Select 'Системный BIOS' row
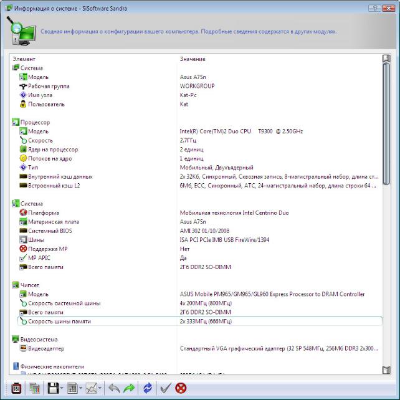The height and width of the screenshot is (400, 400). tap(200, 231)
